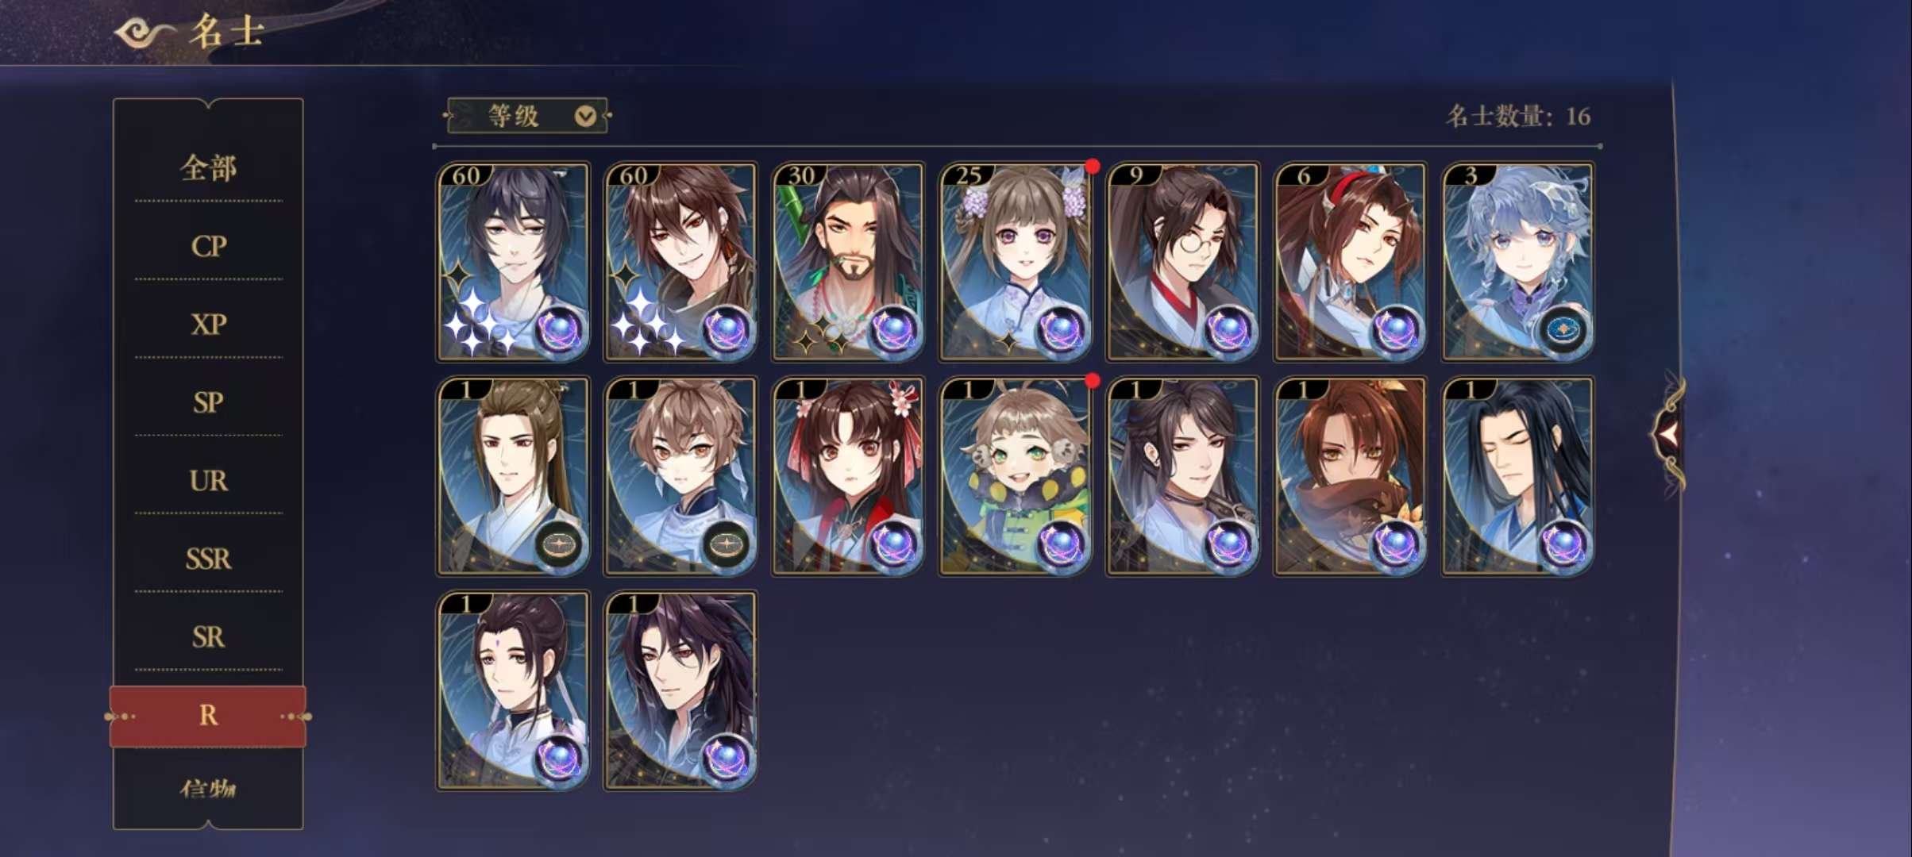Click the cloud swirl icon beside 名士 title

click(x=144, y=33)
